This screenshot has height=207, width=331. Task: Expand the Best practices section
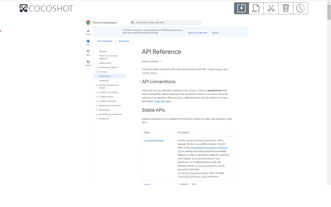tap(97, 110)
